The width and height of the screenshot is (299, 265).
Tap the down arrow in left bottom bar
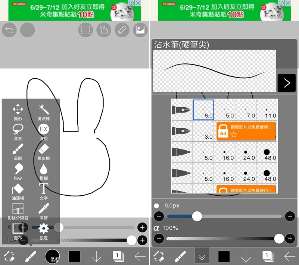(x=96, y=256)
